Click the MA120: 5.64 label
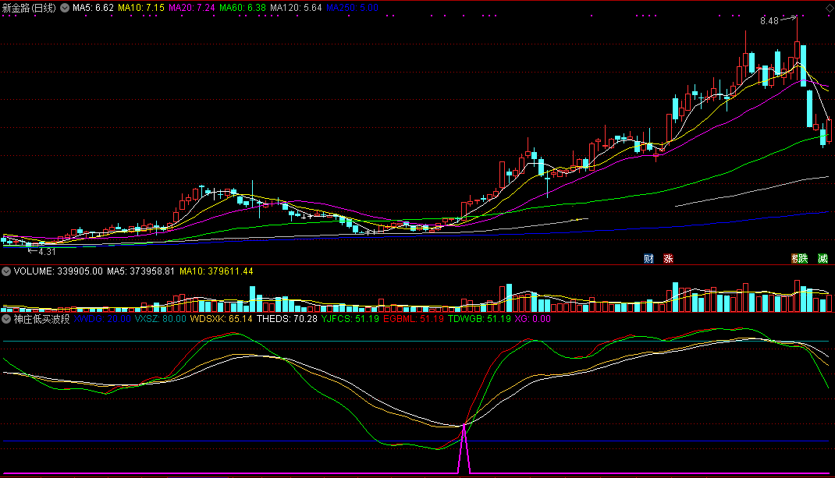The height and width of the screenshot is (478, 835). [x=296, y=8]
